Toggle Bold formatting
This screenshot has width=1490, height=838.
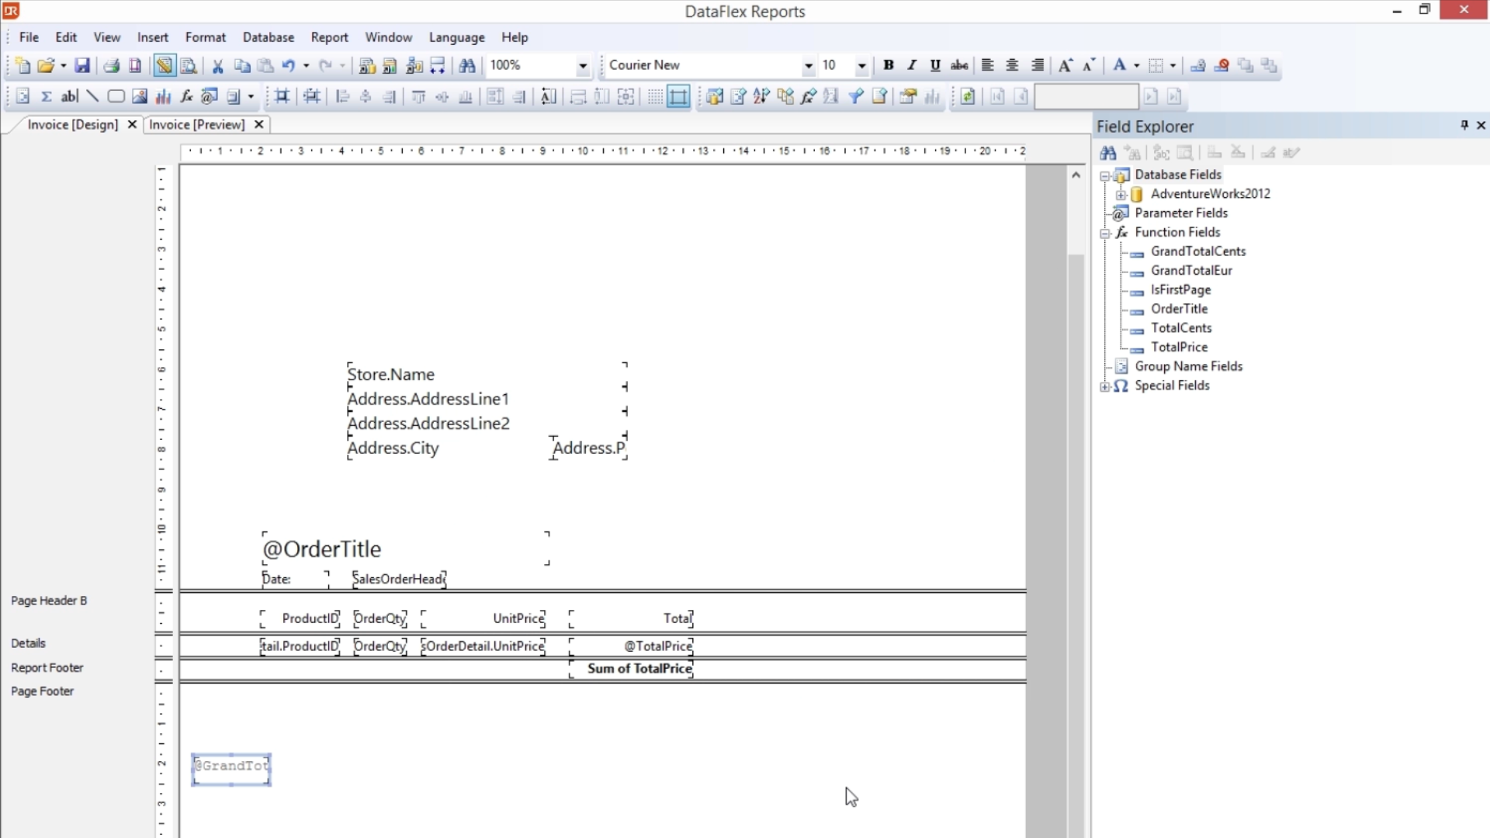pyautogui.click(x=889, y=65)
